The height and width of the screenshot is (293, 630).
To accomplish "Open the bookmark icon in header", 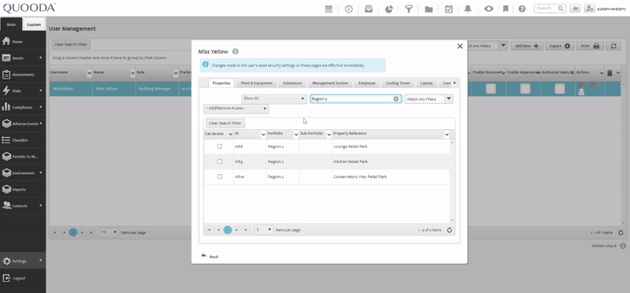I will (506, 9).
